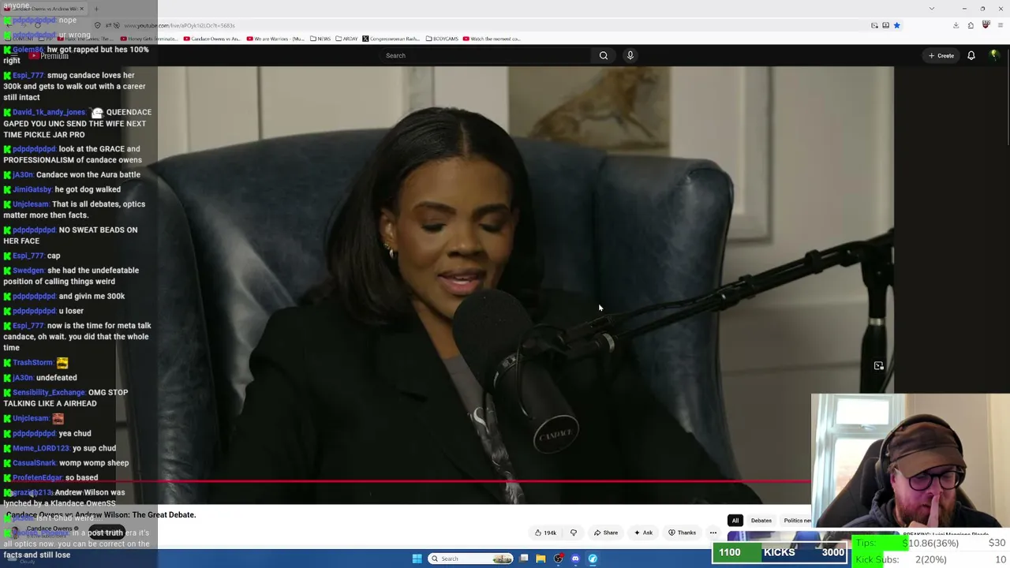Open the Congresswoman Rash... bookmark
This screenshot has width=1010, height=568.
pos(391,39)
